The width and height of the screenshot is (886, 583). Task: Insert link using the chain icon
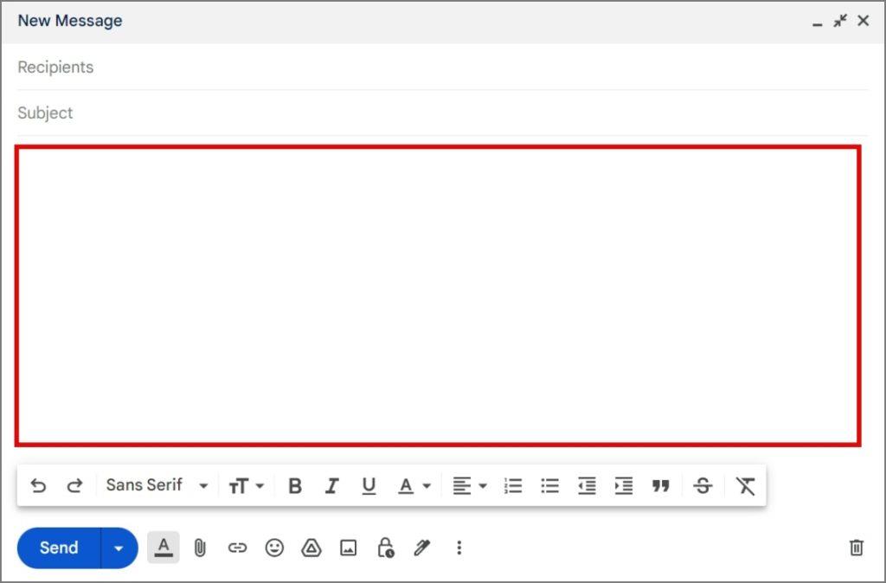(237, 548)
